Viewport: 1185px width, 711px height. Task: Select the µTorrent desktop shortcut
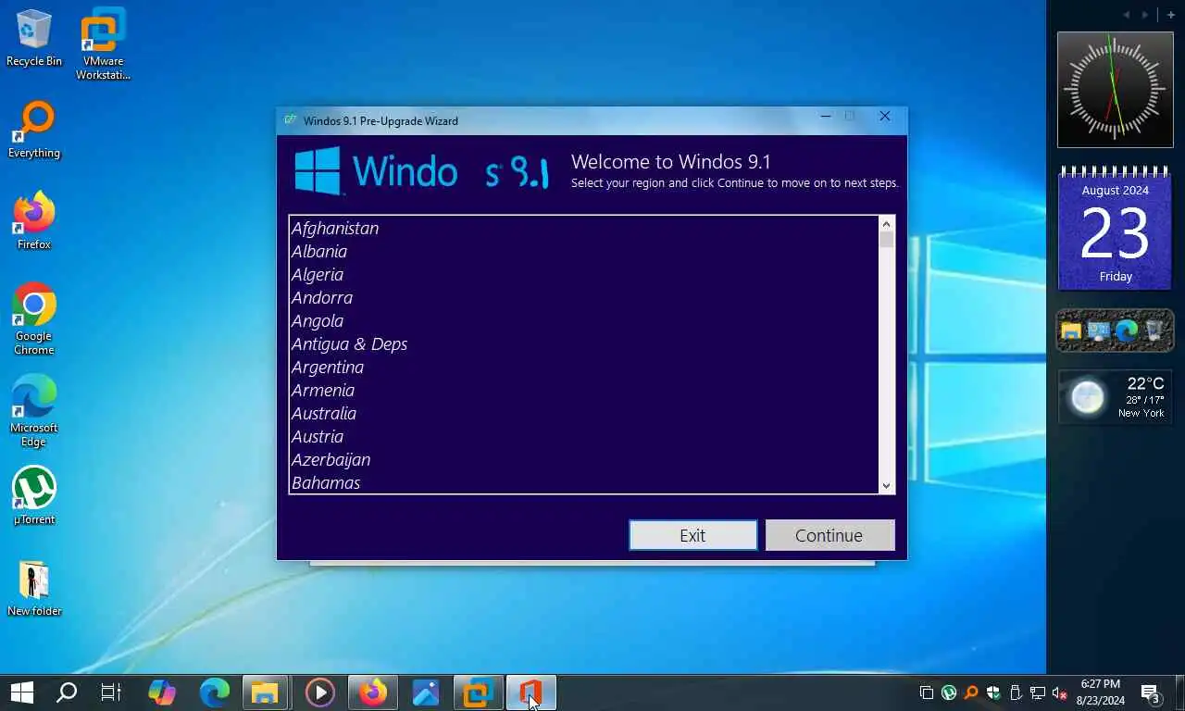coord(34,495)
